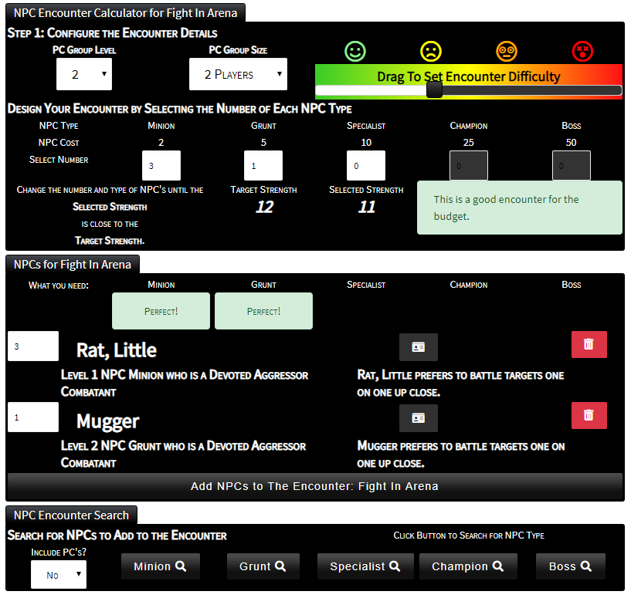The image size is (631, 598).
Task: Open PC Group Size dropdown
Action: coord(238,74)
